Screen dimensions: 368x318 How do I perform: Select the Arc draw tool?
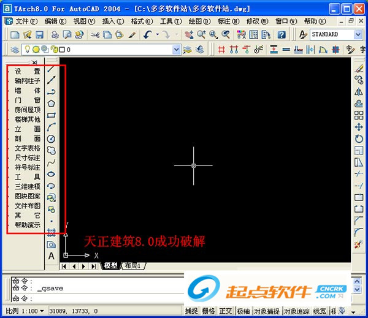(x=51, y=127)
